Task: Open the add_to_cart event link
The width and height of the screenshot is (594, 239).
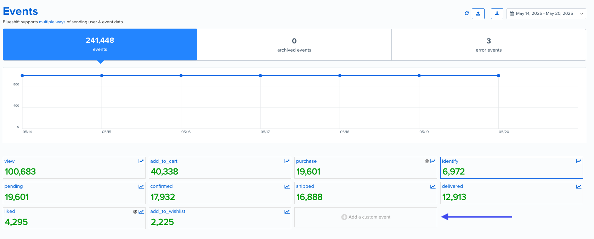Action: click(164, 161)
